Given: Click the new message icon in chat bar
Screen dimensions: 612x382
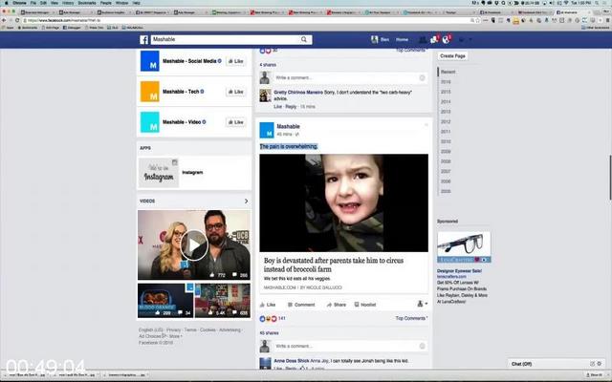Looking at the screenshot, I should [592, 364].
